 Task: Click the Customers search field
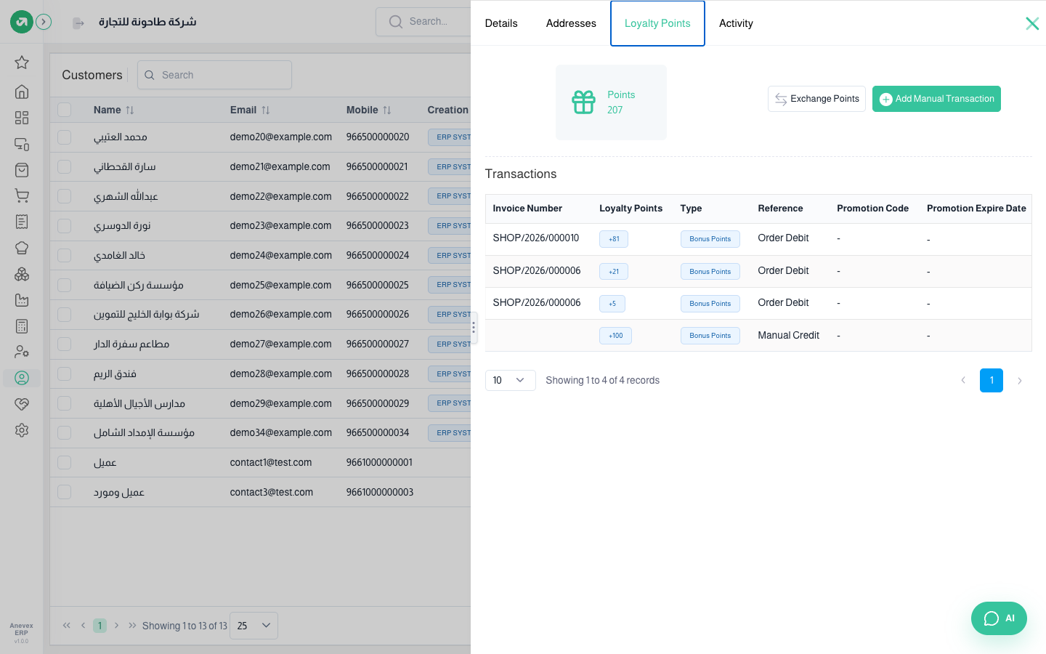214,75
